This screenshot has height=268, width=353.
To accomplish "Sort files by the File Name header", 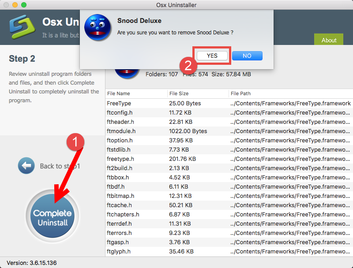I will (119, 93).
